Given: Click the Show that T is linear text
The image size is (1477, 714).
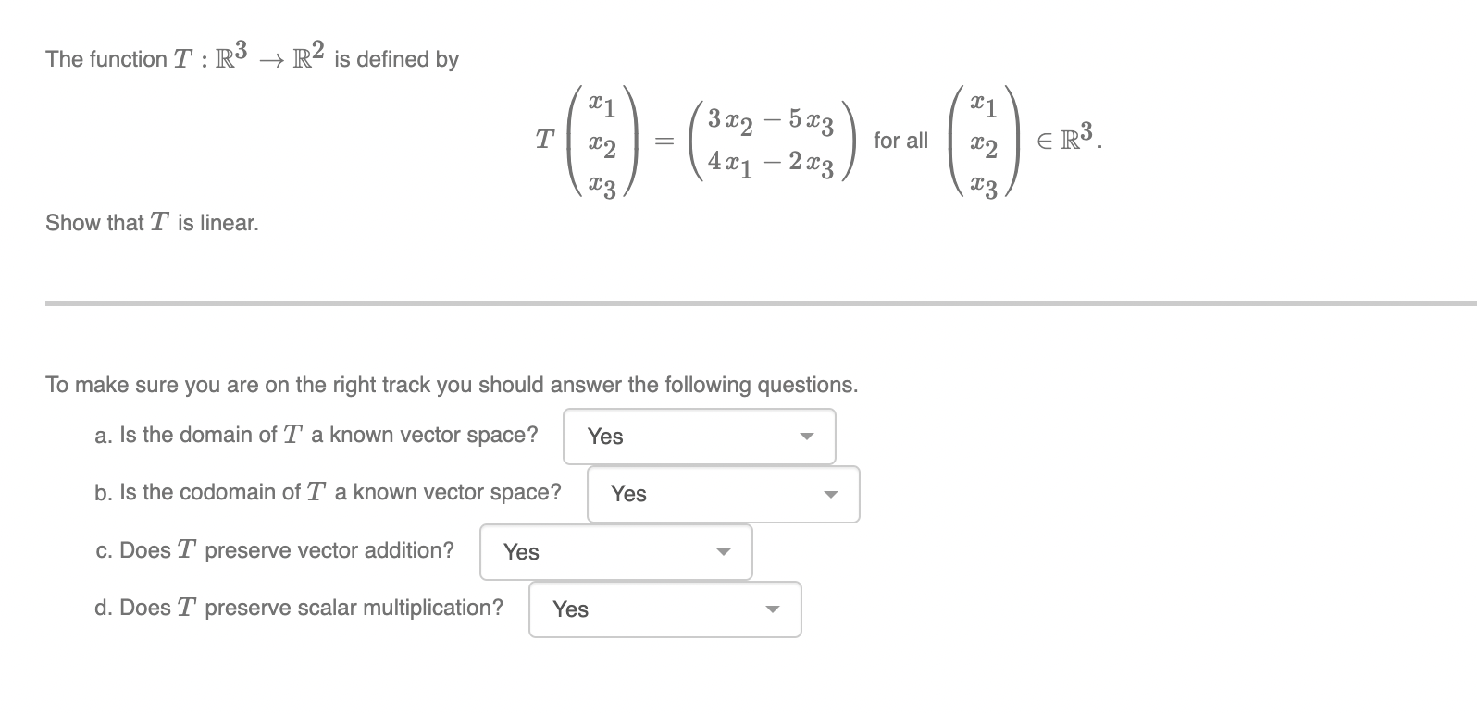Looking at the screenshot, I should [x=152, y=222].
